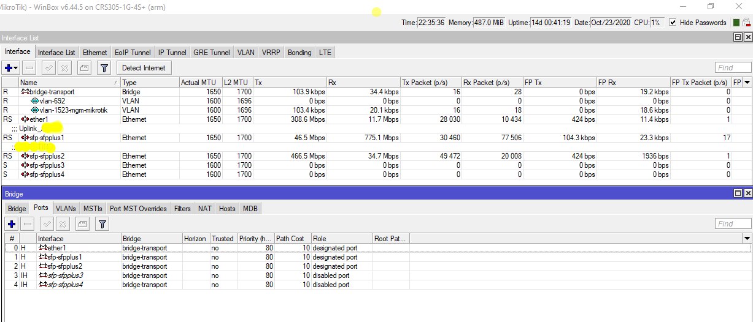Close the Interface List window
The image size is (753, 322).
click(747, 37)
